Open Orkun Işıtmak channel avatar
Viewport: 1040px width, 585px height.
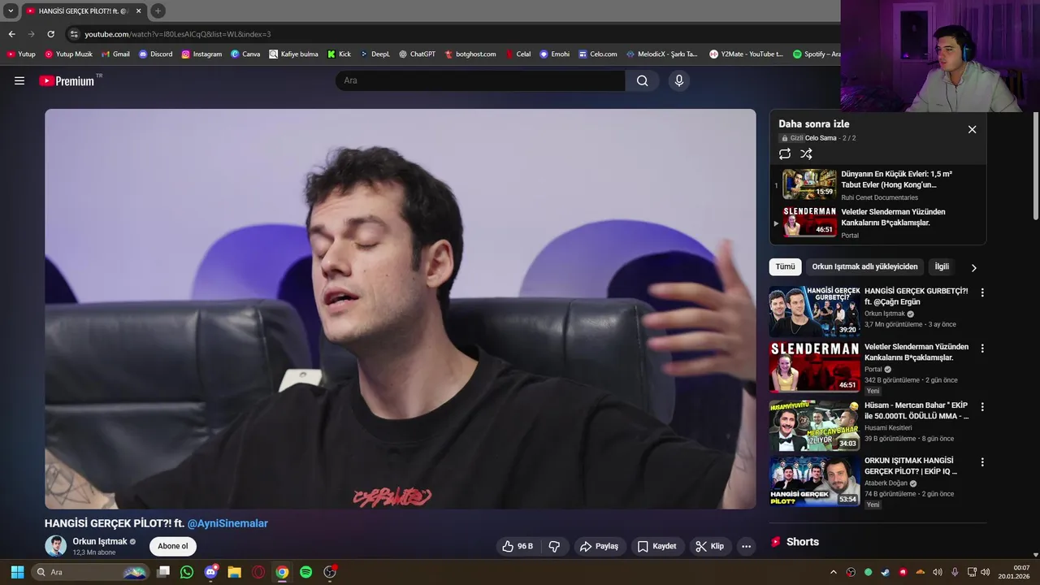point(55,546)
